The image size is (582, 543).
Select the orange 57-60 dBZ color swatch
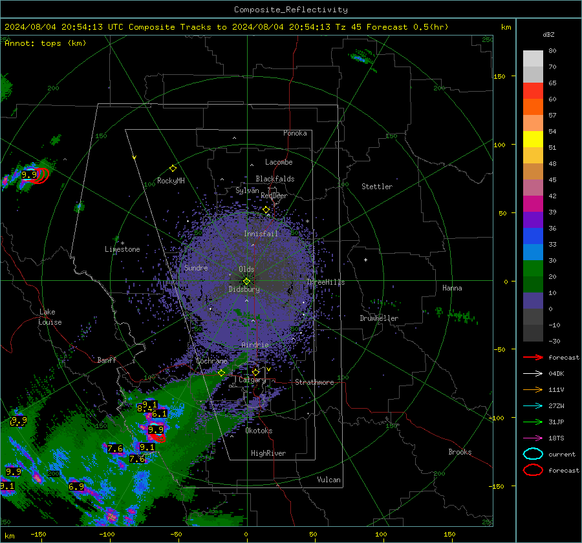[533, 107]
